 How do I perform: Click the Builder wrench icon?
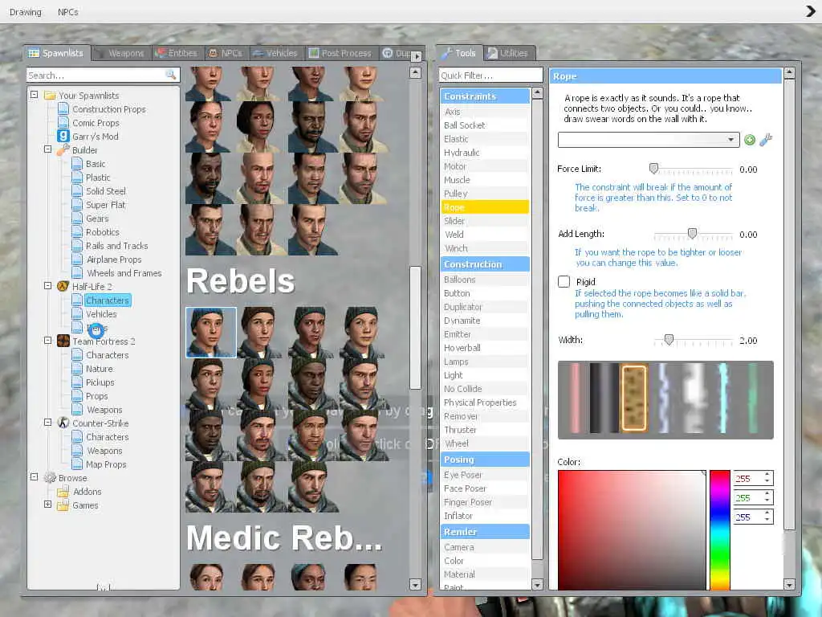coord(63,150)
